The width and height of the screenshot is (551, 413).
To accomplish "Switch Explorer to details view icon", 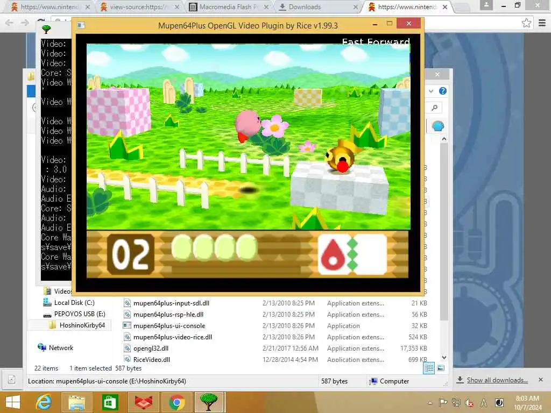I will 429,368.
